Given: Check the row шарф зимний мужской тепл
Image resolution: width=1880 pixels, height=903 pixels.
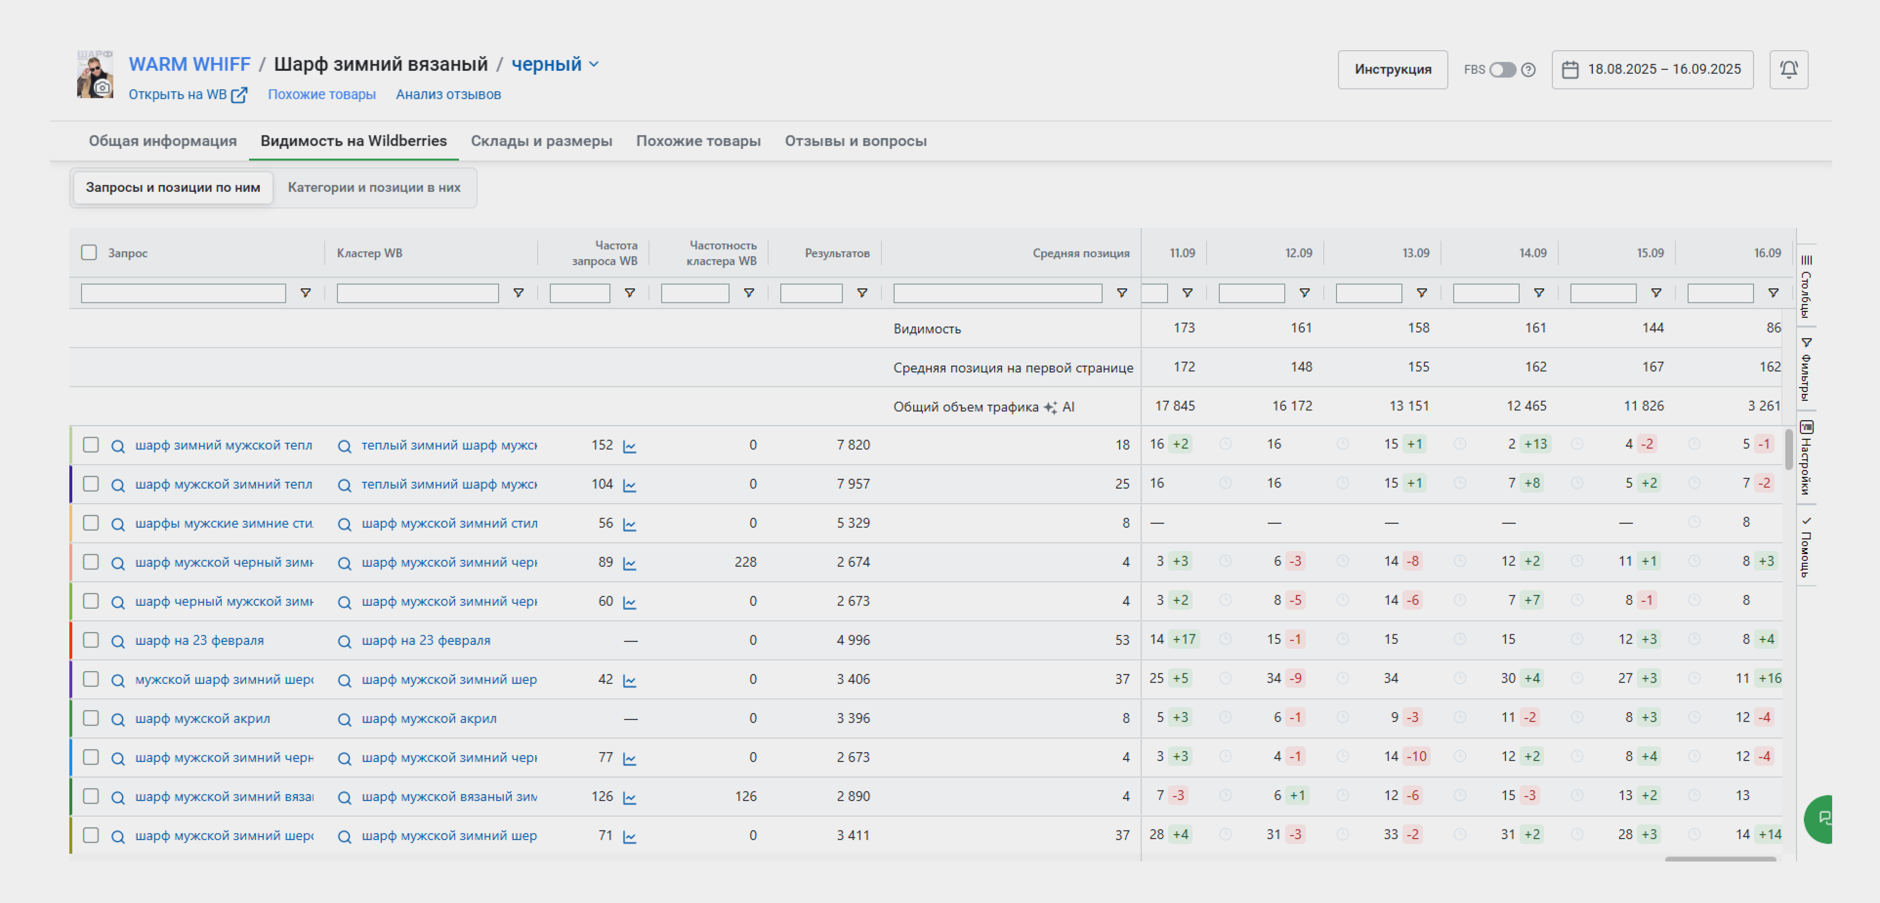Looking at the screenshot, I should (x=91, y=445).
